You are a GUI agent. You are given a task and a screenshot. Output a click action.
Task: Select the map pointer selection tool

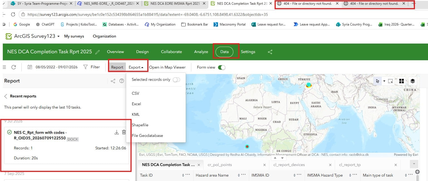[378, 81]
